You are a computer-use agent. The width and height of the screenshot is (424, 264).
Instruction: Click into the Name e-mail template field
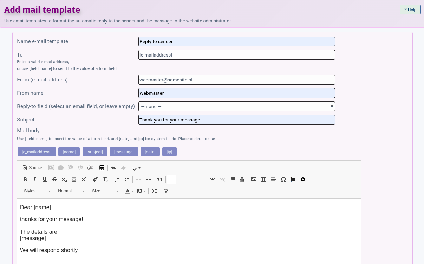coord(237,41)
